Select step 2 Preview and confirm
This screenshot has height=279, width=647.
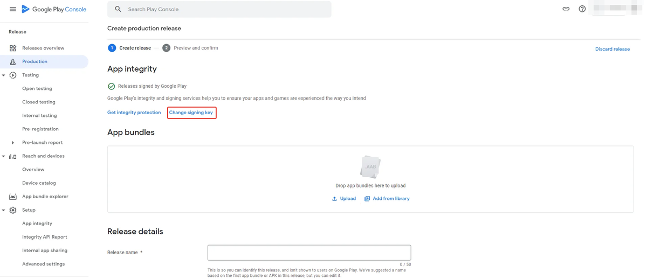[190, 48]
